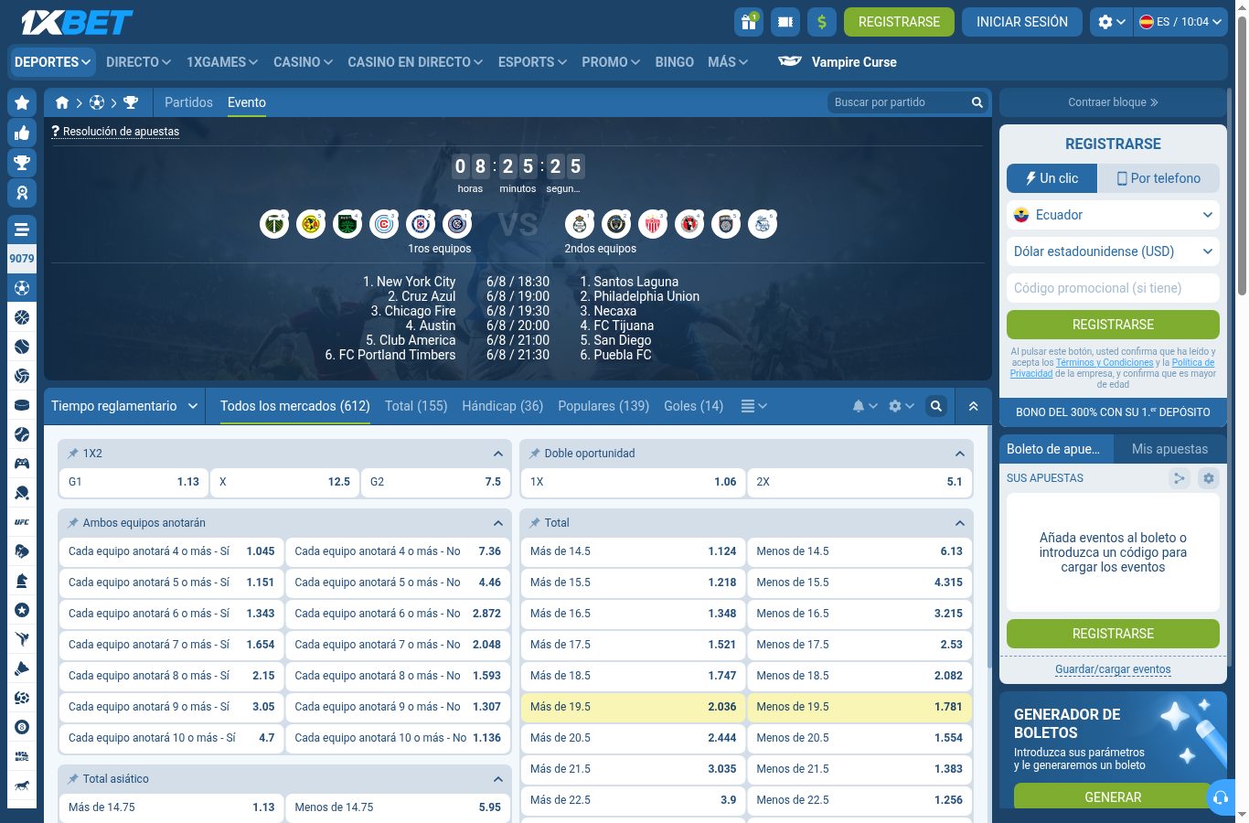The height and width of the screenshot is (823, 1249).
Task: Select the UFC sidebar icon
Action: [22, 522]
